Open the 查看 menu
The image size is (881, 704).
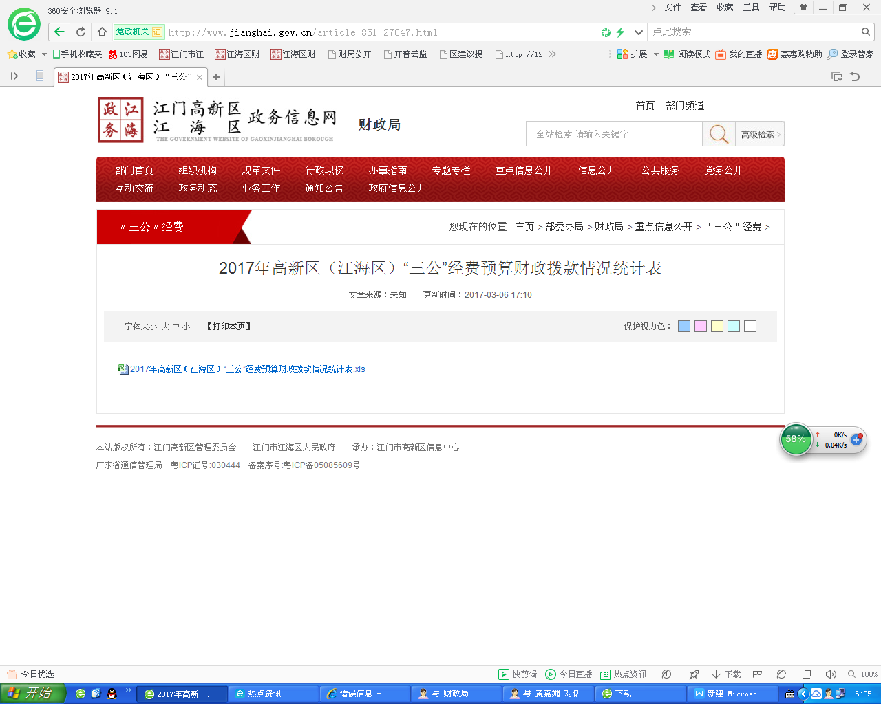[699, 8]
